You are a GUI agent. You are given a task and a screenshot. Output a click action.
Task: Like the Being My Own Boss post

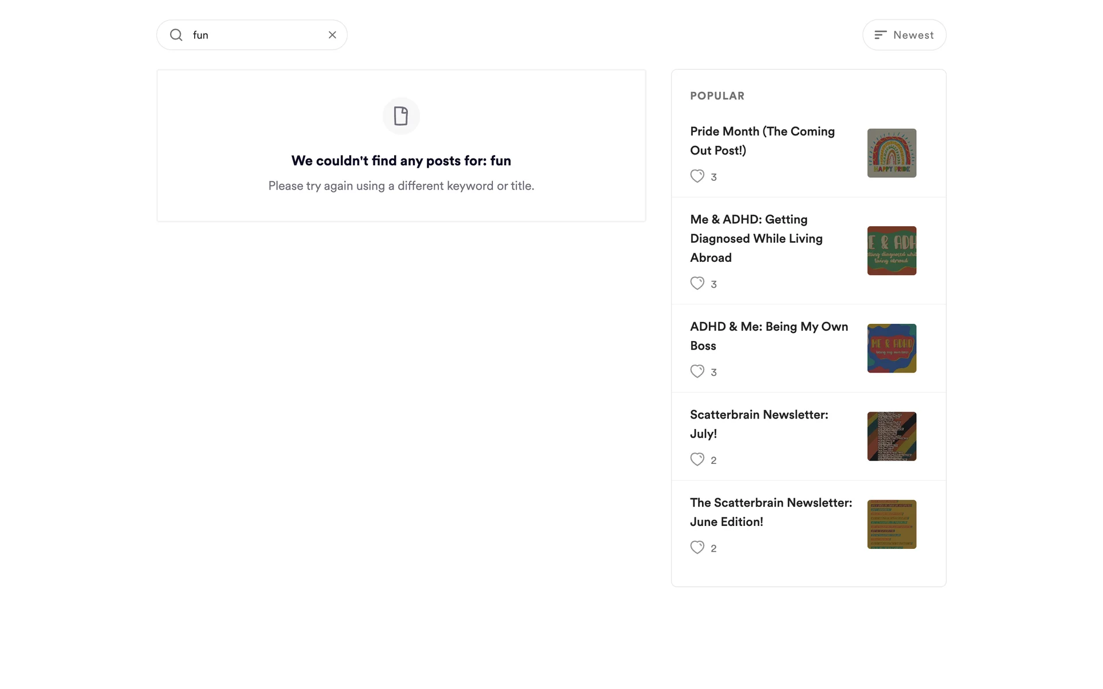697,371
